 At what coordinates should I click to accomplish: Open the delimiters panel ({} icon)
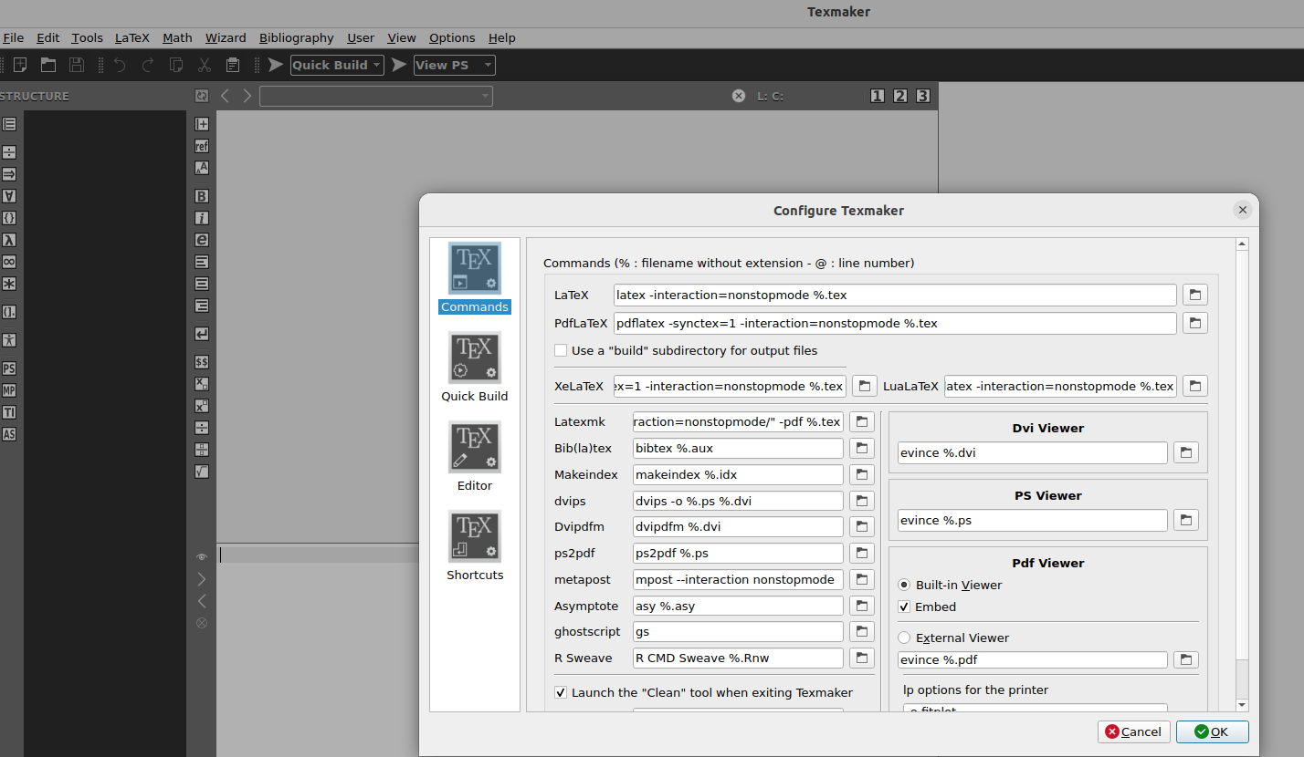pos(9,218)
